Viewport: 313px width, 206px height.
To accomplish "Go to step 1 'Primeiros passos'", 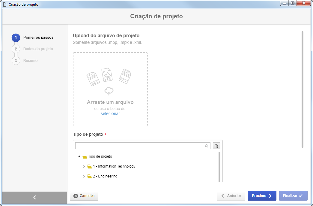I will [38, 38].
